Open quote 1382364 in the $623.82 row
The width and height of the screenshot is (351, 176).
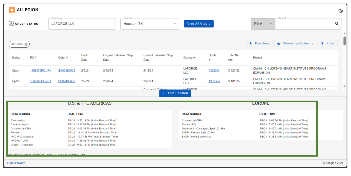pyautogui.click(x=214, y=71)
